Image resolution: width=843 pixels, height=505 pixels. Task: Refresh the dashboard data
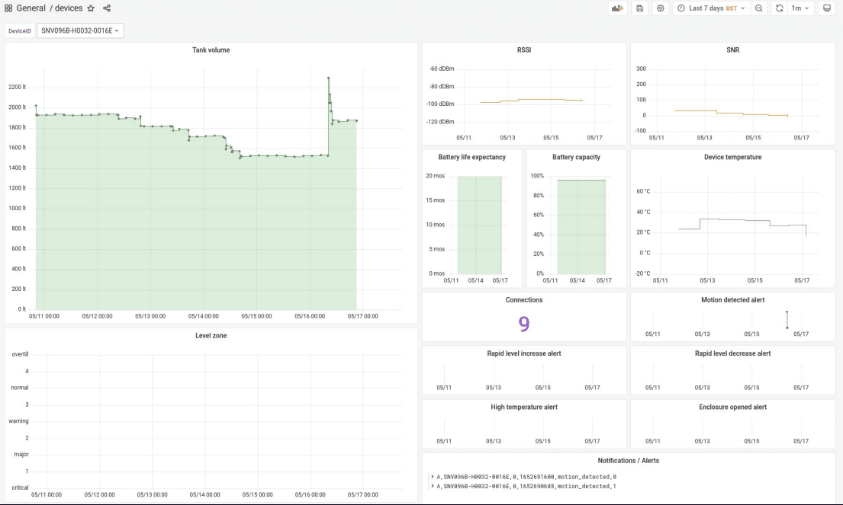[x=778, y=8]
